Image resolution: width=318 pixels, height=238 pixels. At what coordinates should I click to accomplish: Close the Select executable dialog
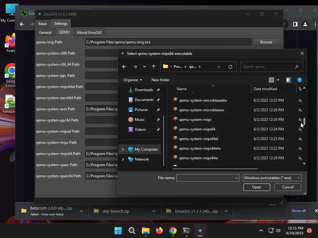point(302,53)
